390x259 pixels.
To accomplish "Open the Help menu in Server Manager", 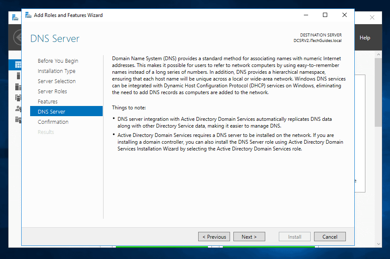I will point(365,38).
